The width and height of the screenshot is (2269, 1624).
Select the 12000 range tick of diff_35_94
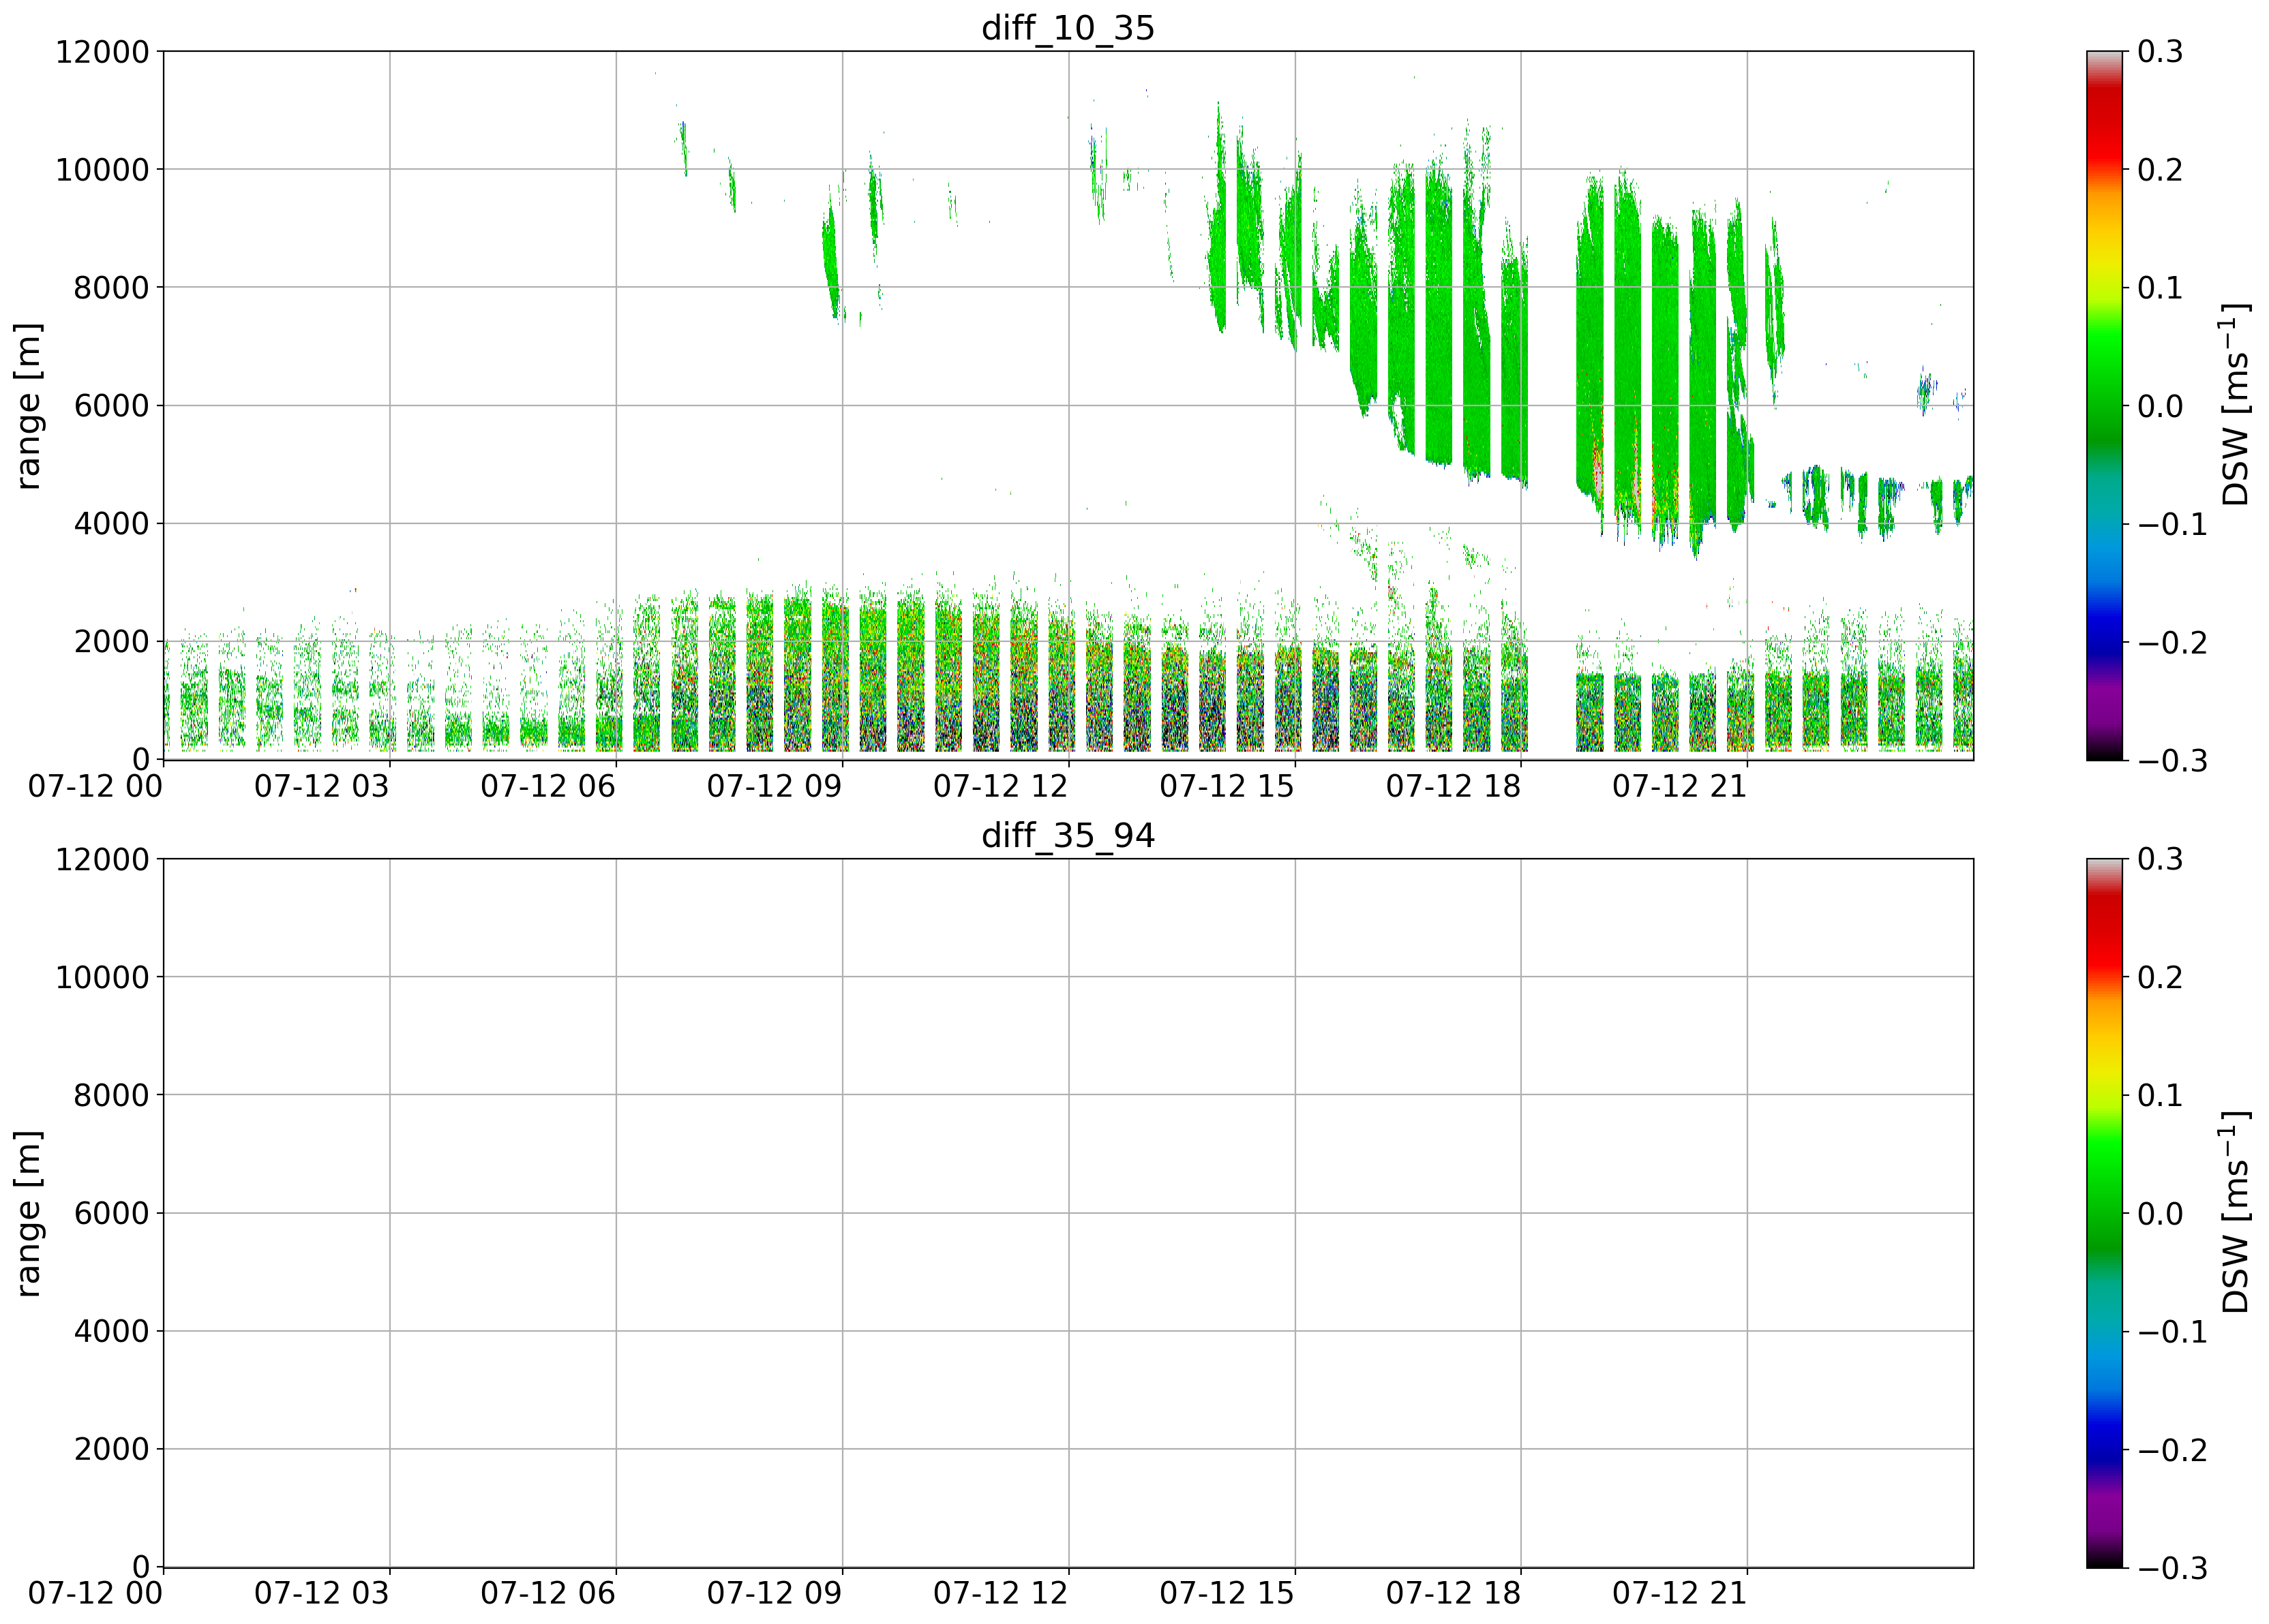(x=102, y=860)
